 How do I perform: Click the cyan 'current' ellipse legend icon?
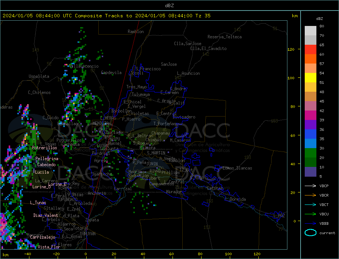click(310, 233)
